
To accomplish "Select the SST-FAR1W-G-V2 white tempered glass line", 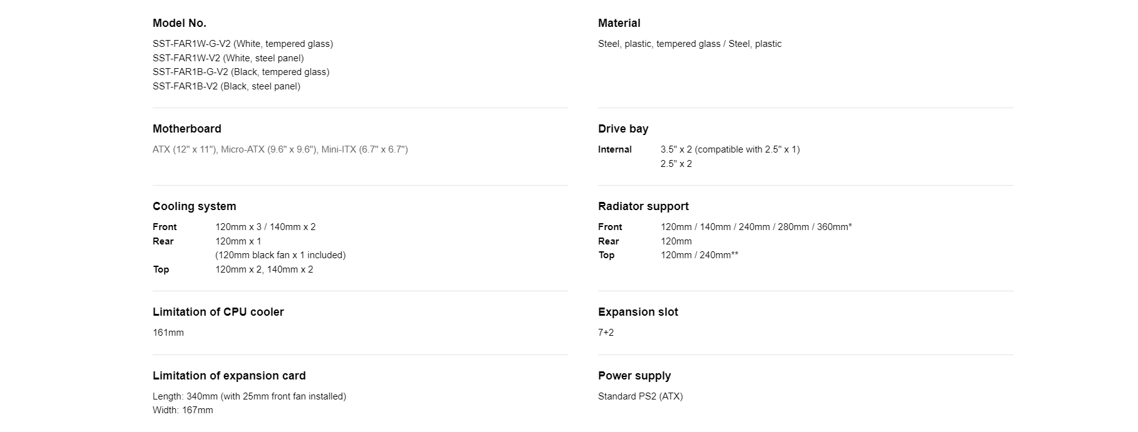I will pyautogui.click(x=243, y=44).
